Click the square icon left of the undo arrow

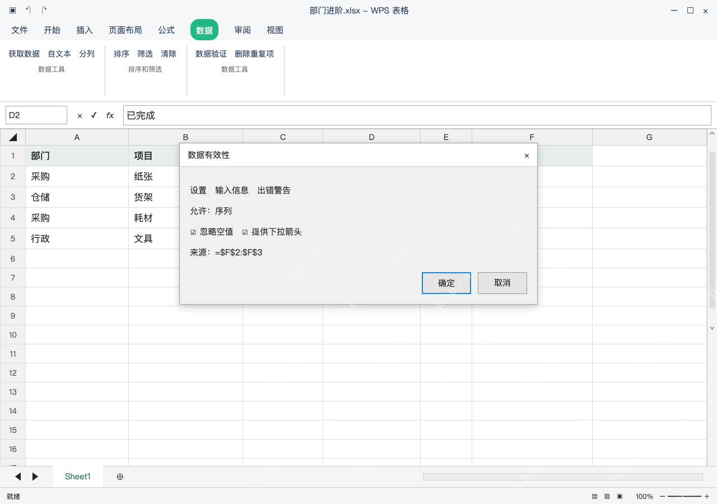click(x=12, y=11)
